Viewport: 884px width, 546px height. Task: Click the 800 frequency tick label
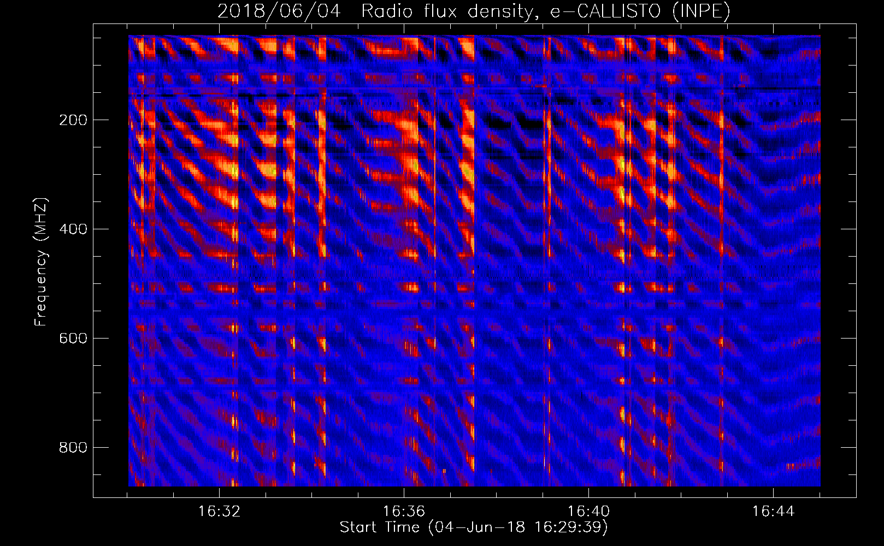73,448
